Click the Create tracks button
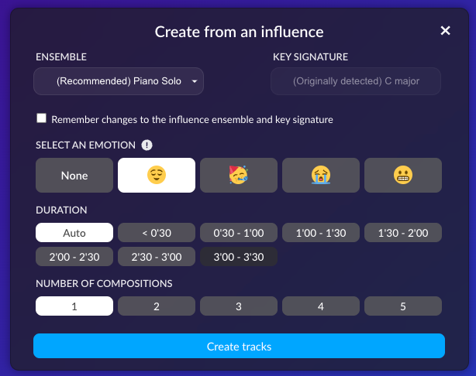 pyautogui.click(x=240, y=346)
